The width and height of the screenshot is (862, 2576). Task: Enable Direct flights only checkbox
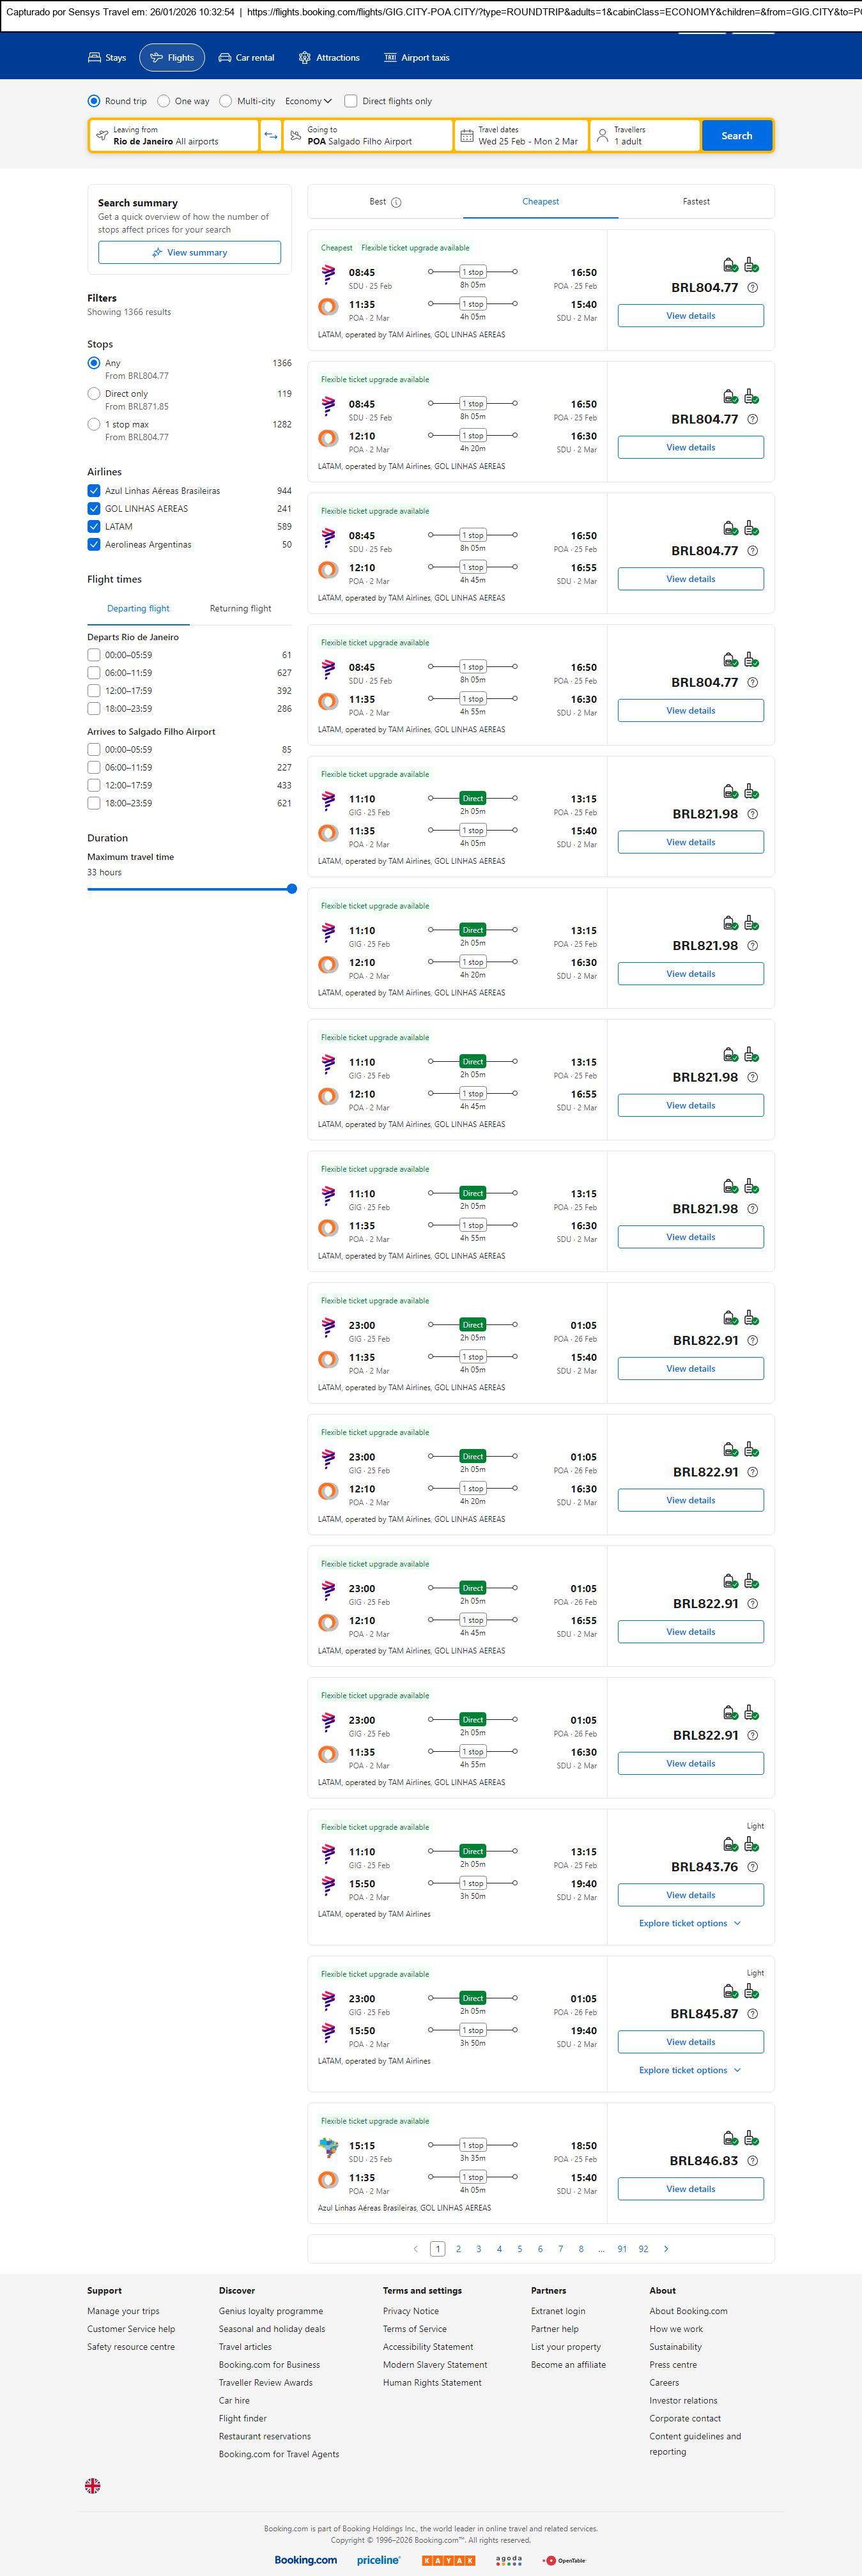point(351,101)
